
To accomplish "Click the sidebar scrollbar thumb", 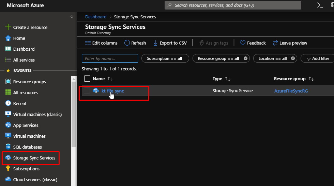I will tap(74, 114).
